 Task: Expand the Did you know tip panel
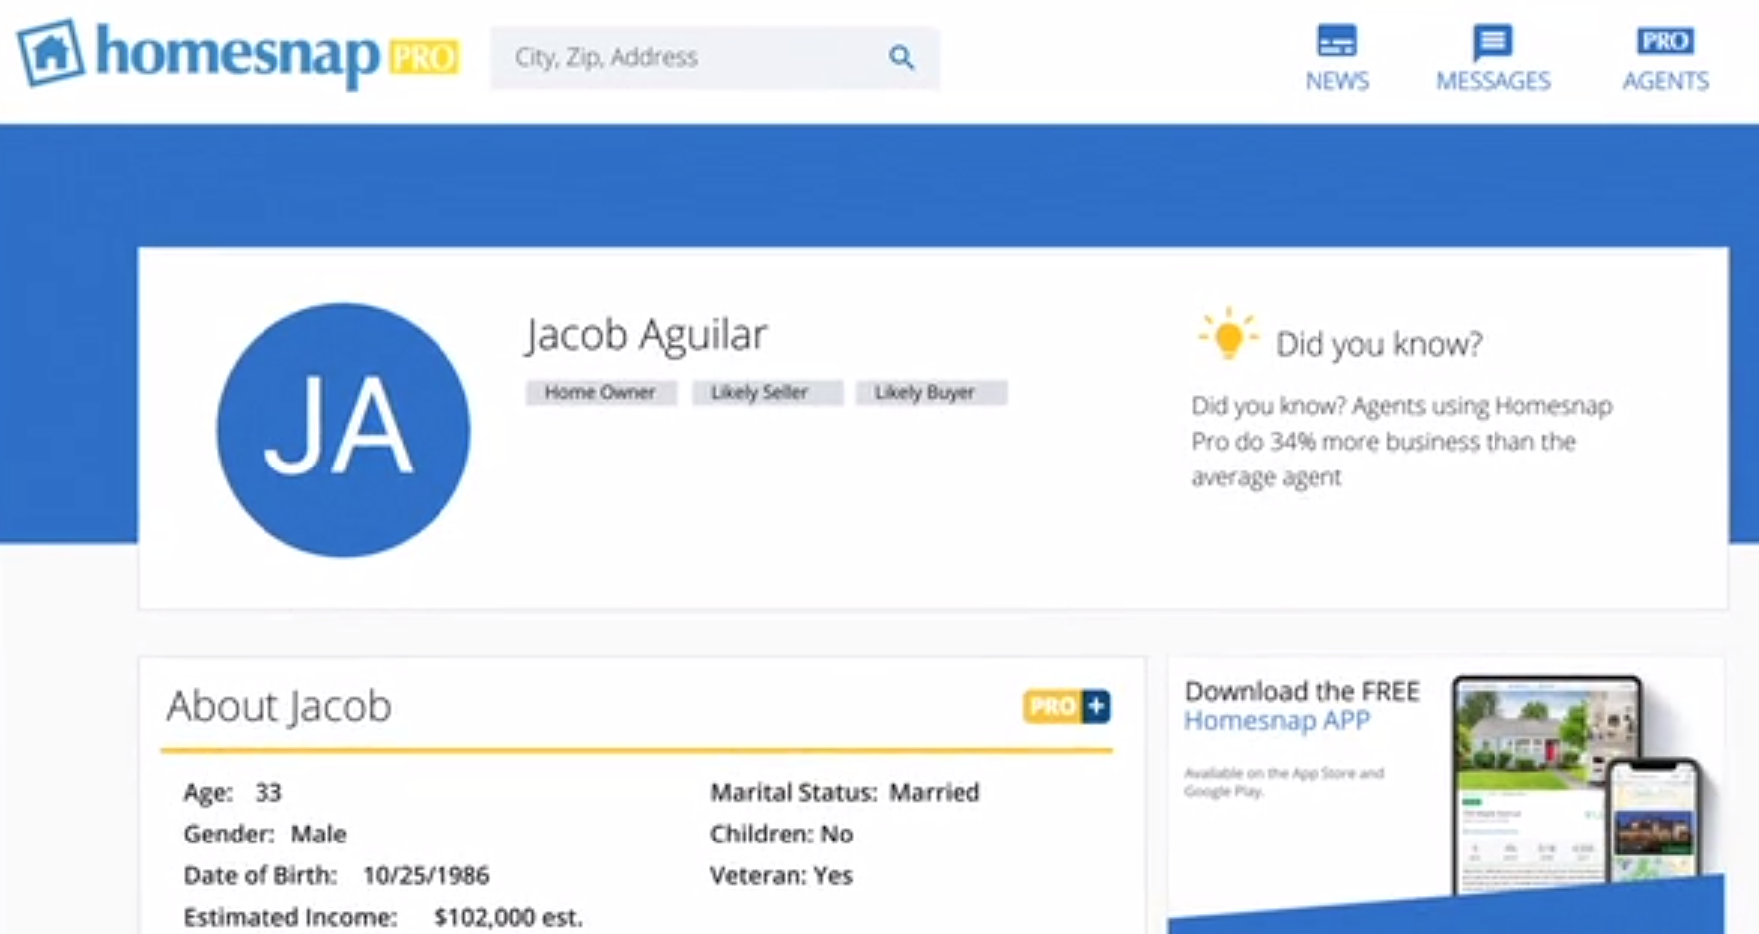point(1378,343)
